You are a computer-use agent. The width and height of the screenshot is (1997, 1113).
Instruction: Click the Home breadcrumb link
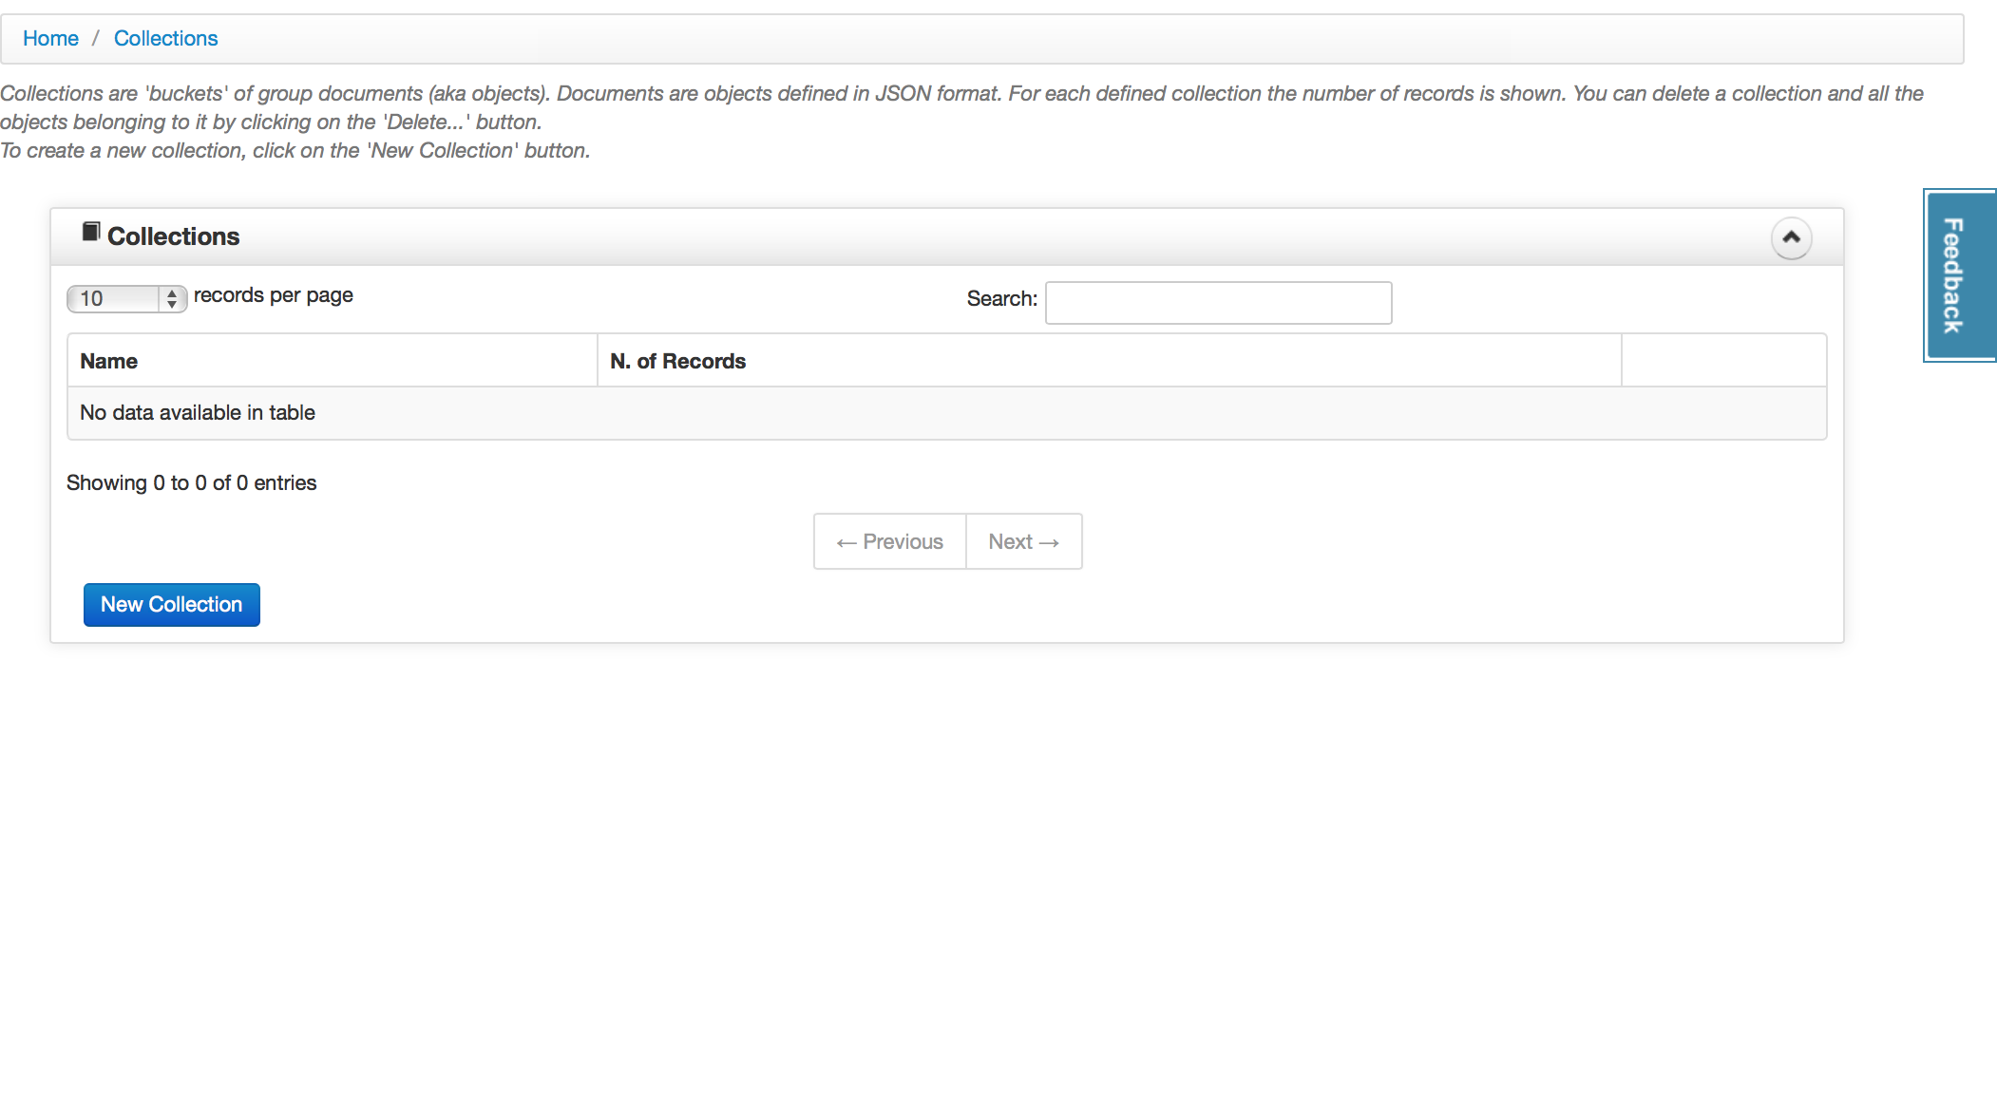click(50, 38)
